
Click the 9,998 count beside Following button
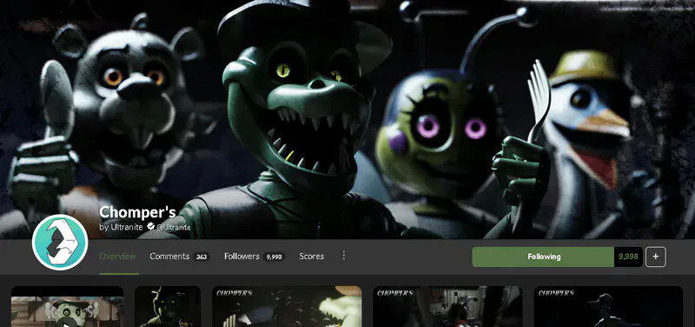628,257
